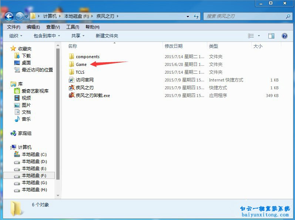Image resolution: width=295 pixels, height=220 pixels.
Task: Select 疾风之刃 in the address breadcrumb
Action: point(105,16)
